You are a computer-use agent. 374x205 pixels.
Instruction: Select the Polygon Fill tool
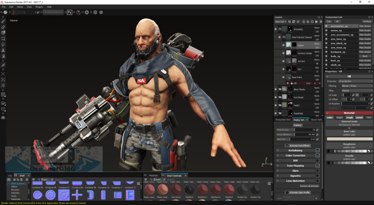pyautogui.click(x=3, y=38)
